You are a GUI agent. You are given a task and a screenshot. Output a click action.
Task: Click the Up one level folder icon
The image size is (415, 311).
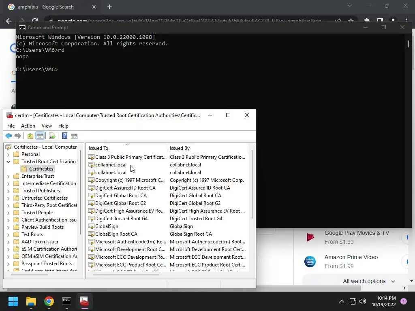coord(30,136)
